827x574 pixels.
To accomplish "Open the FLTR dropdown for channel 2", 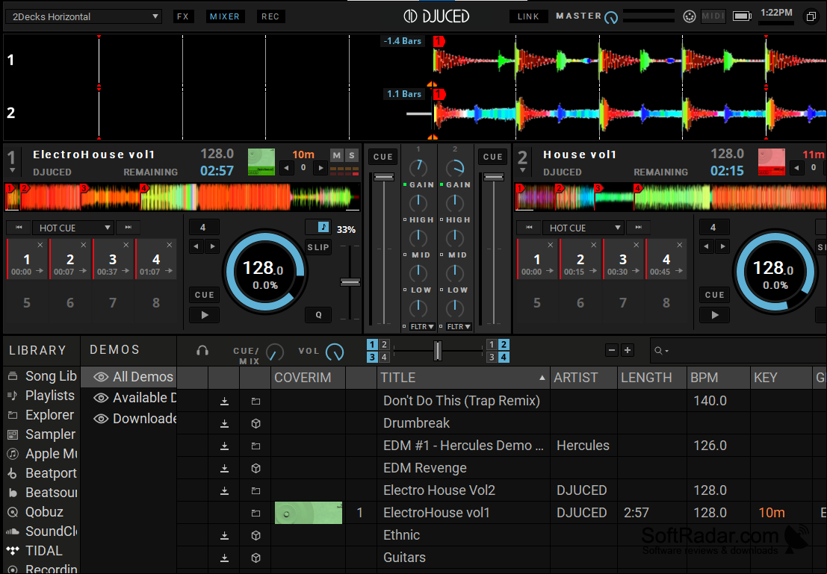I will (x=459, y=327).
